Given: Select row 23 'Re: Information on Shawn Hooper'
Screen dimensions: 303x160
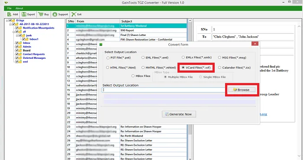Looking at the screenshot, I should pos(126,127).
